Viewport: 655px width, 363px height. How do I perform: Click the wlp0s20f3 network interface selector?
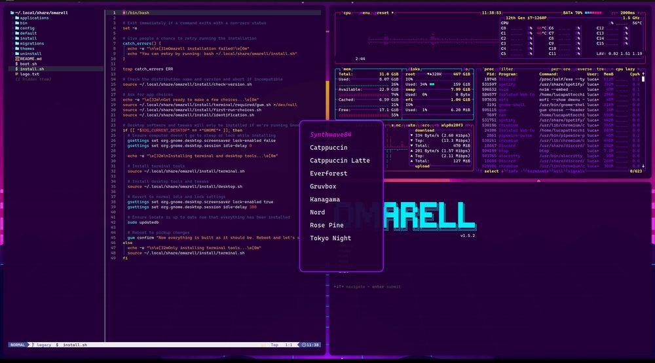(x=452, y=125)
